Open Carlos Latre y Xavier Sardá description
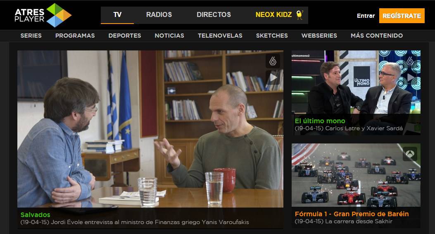Viewport: 435px width, 234px height. [348, 128]
